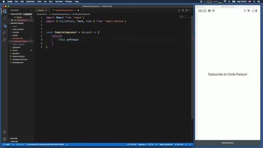Switch to the FeatureComponent.js editor tab
This screenshot has width=263, height=148.
click(x=65, y=10)
